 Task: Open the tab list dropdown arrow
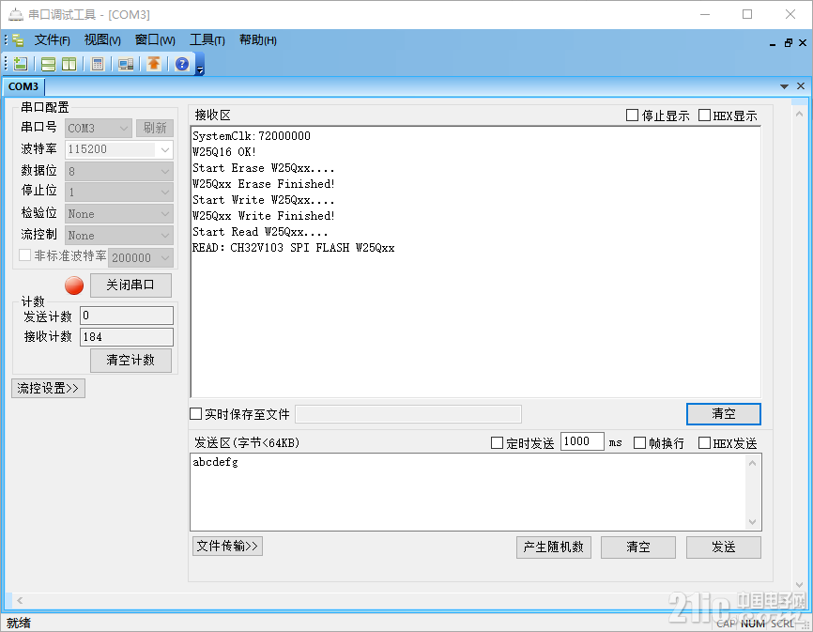(784, 86)
